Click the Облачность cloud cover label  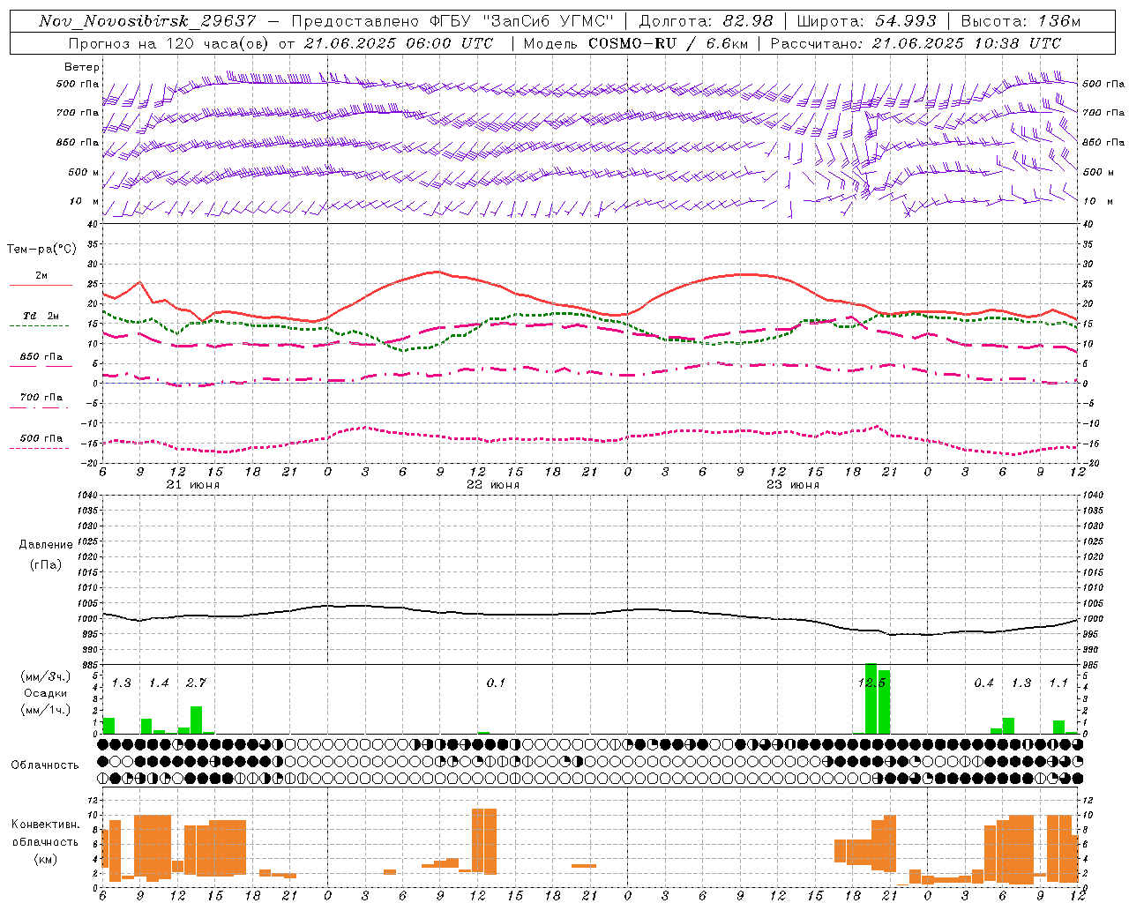(x=45, y=765)
